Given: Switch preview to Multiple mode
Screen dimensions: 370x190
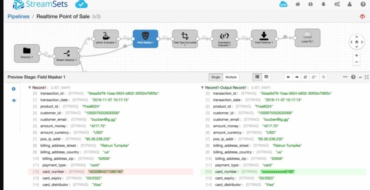Looking at the screenshot, I should (231, 77).
